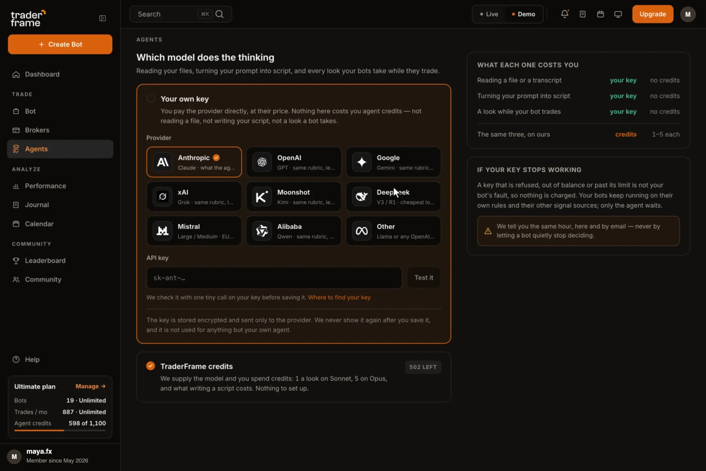Focus the API key input field
This screenshot has height=471, width=706.
tap(274, 278)
